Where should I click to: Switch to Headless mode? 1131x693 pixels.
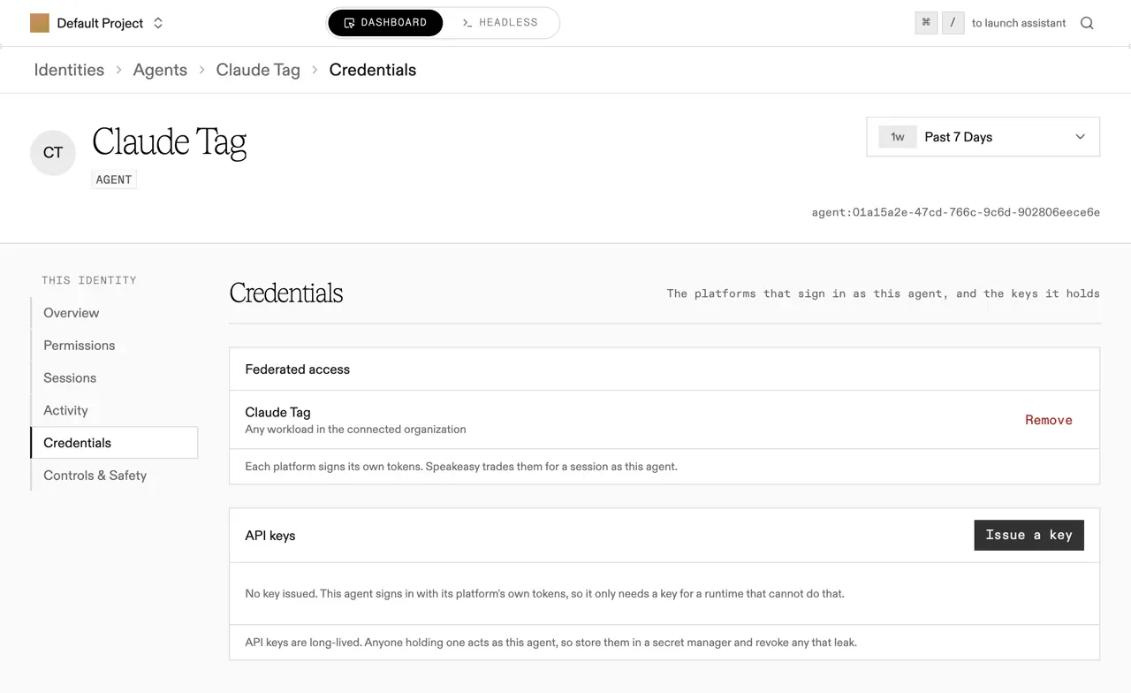pyautogui.click(x=500, y=23)
